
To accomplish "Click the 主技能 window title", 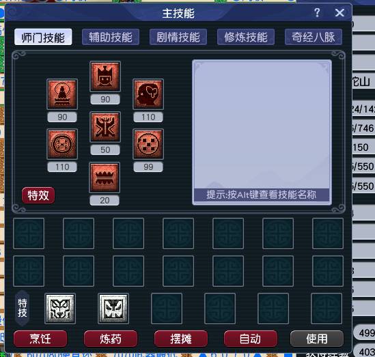I will [x=178, y=13].
